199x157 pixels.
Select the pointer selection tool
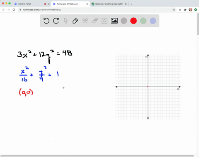click(66, 21)
